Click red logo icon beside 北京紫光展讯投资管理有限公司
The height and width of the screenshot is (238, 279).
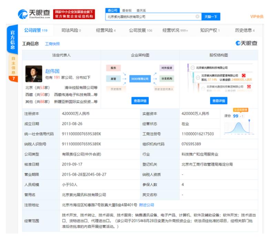coord(243,75)
